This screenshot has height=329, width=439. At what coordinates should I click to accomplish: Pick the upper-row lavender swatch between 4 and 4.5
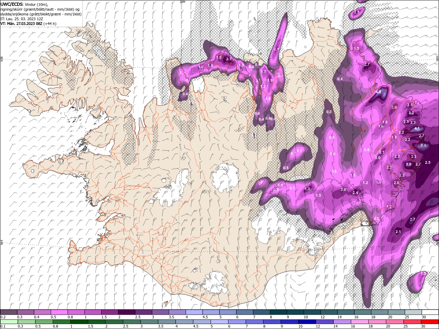point(194,312)
